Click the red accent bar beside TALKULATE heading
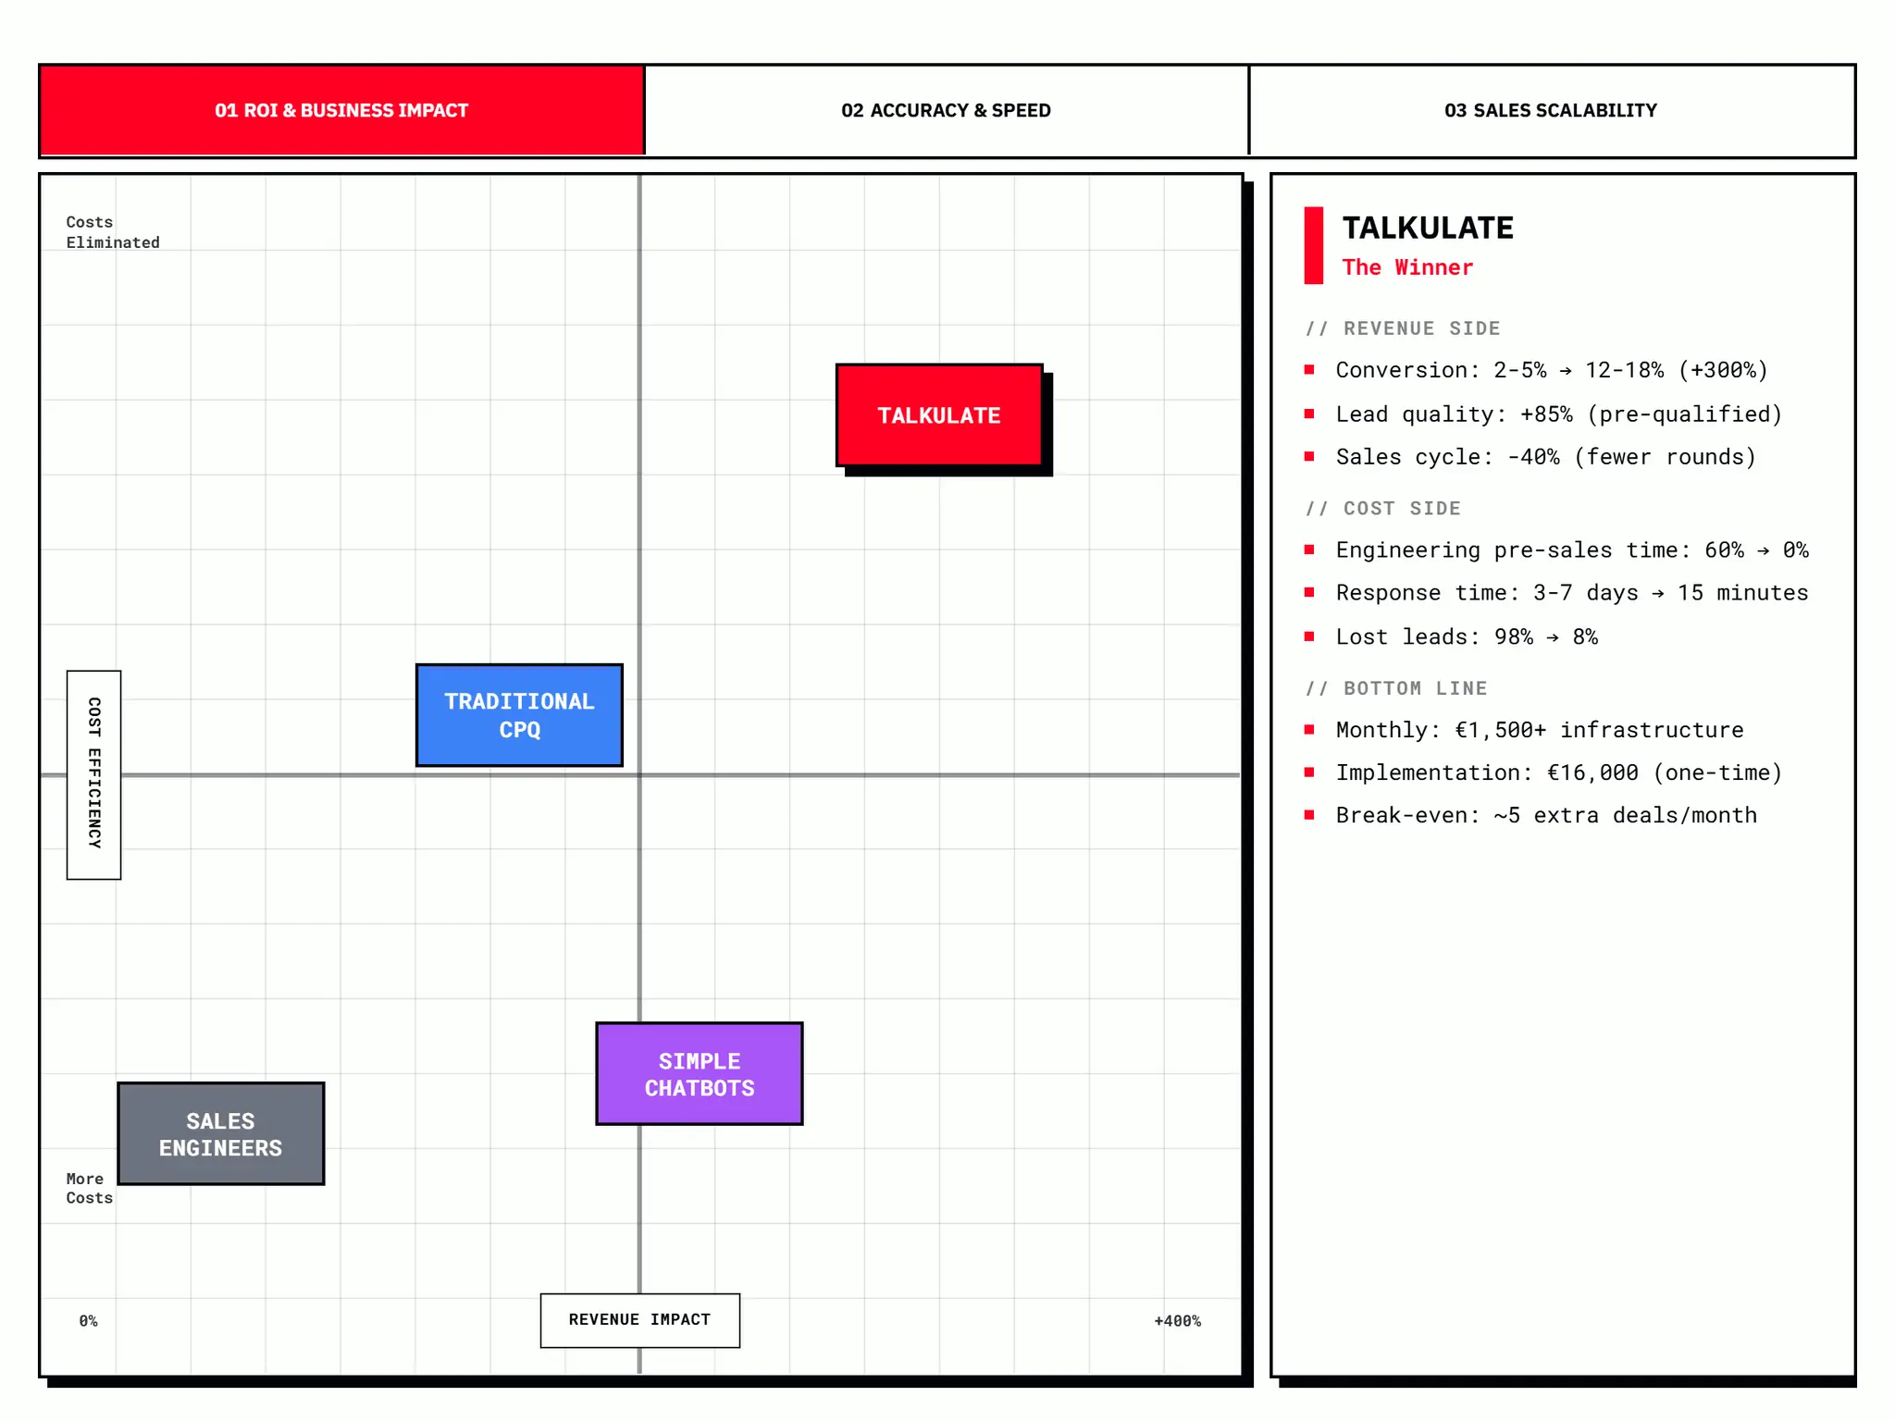This screenshot has width=1895, height=1421. click(1313, 245)
